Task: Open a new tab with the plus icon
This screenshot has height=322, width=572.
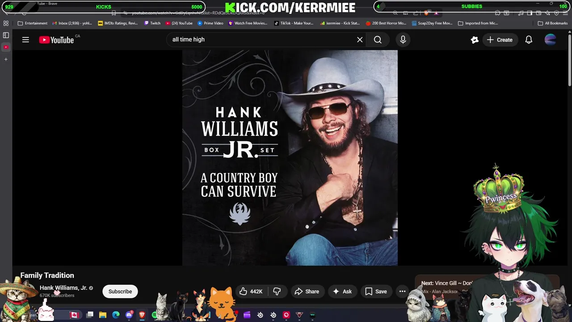Action: point(6,59)
